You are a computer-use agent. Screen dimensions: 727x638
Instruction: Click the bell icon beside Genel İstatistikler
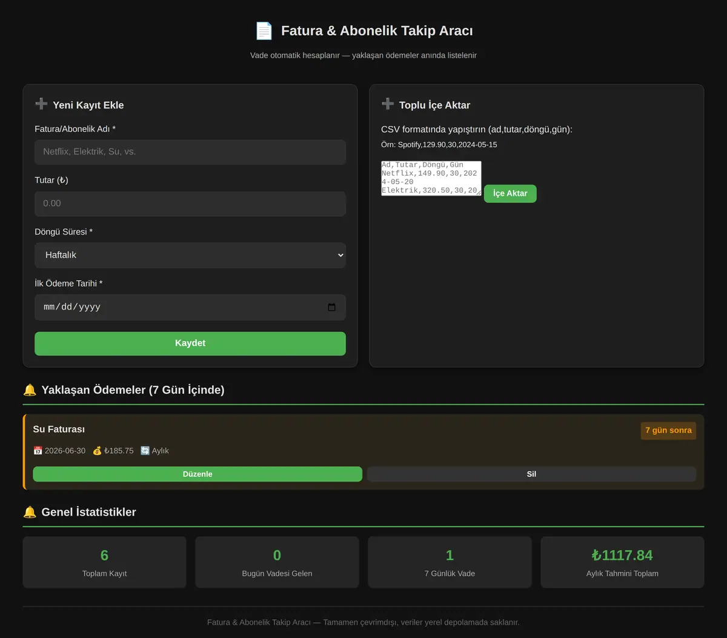coord(30,512)
